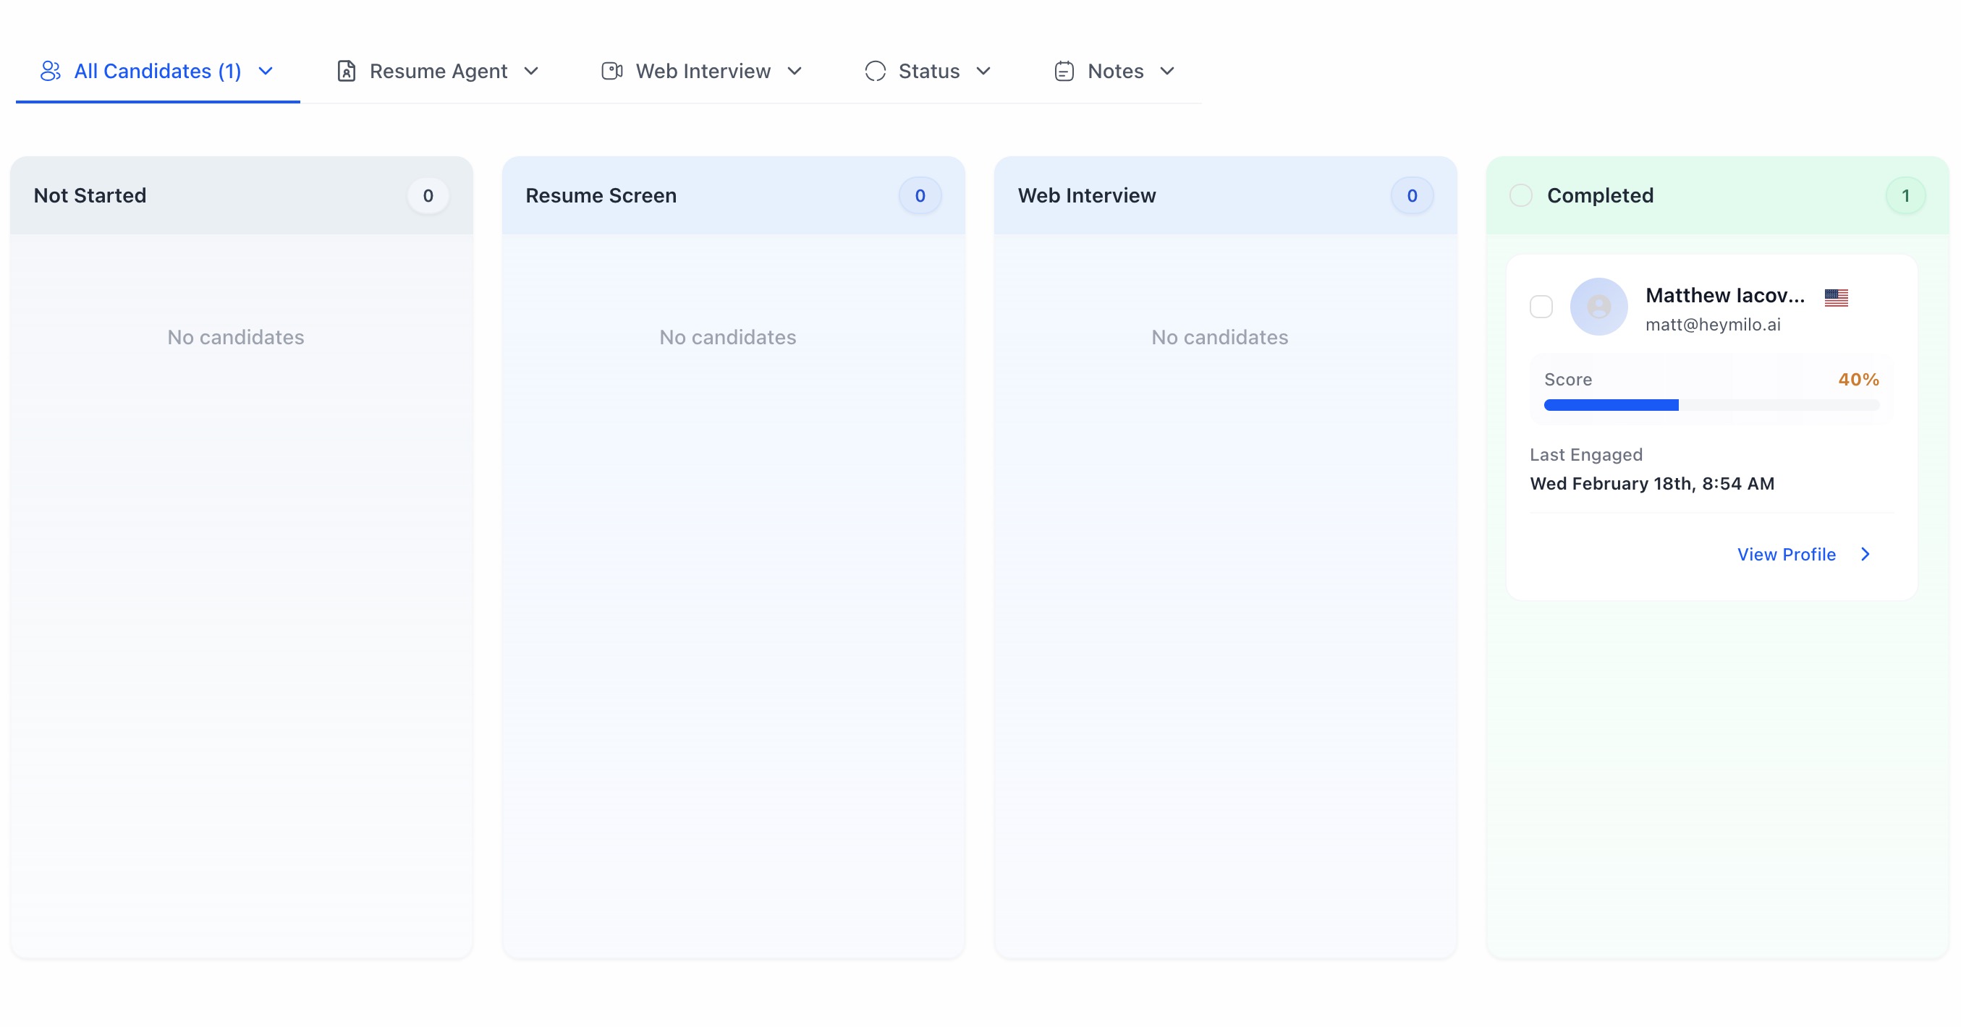Click the arrow icon beside View Profile

[x=1865, y=554]
